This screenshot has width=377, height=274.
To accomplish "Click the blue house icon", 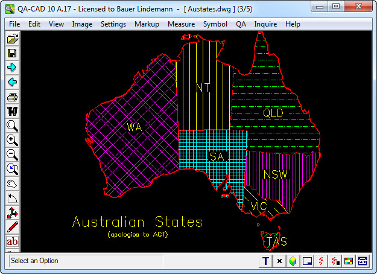I will click(x=363, y=261).
